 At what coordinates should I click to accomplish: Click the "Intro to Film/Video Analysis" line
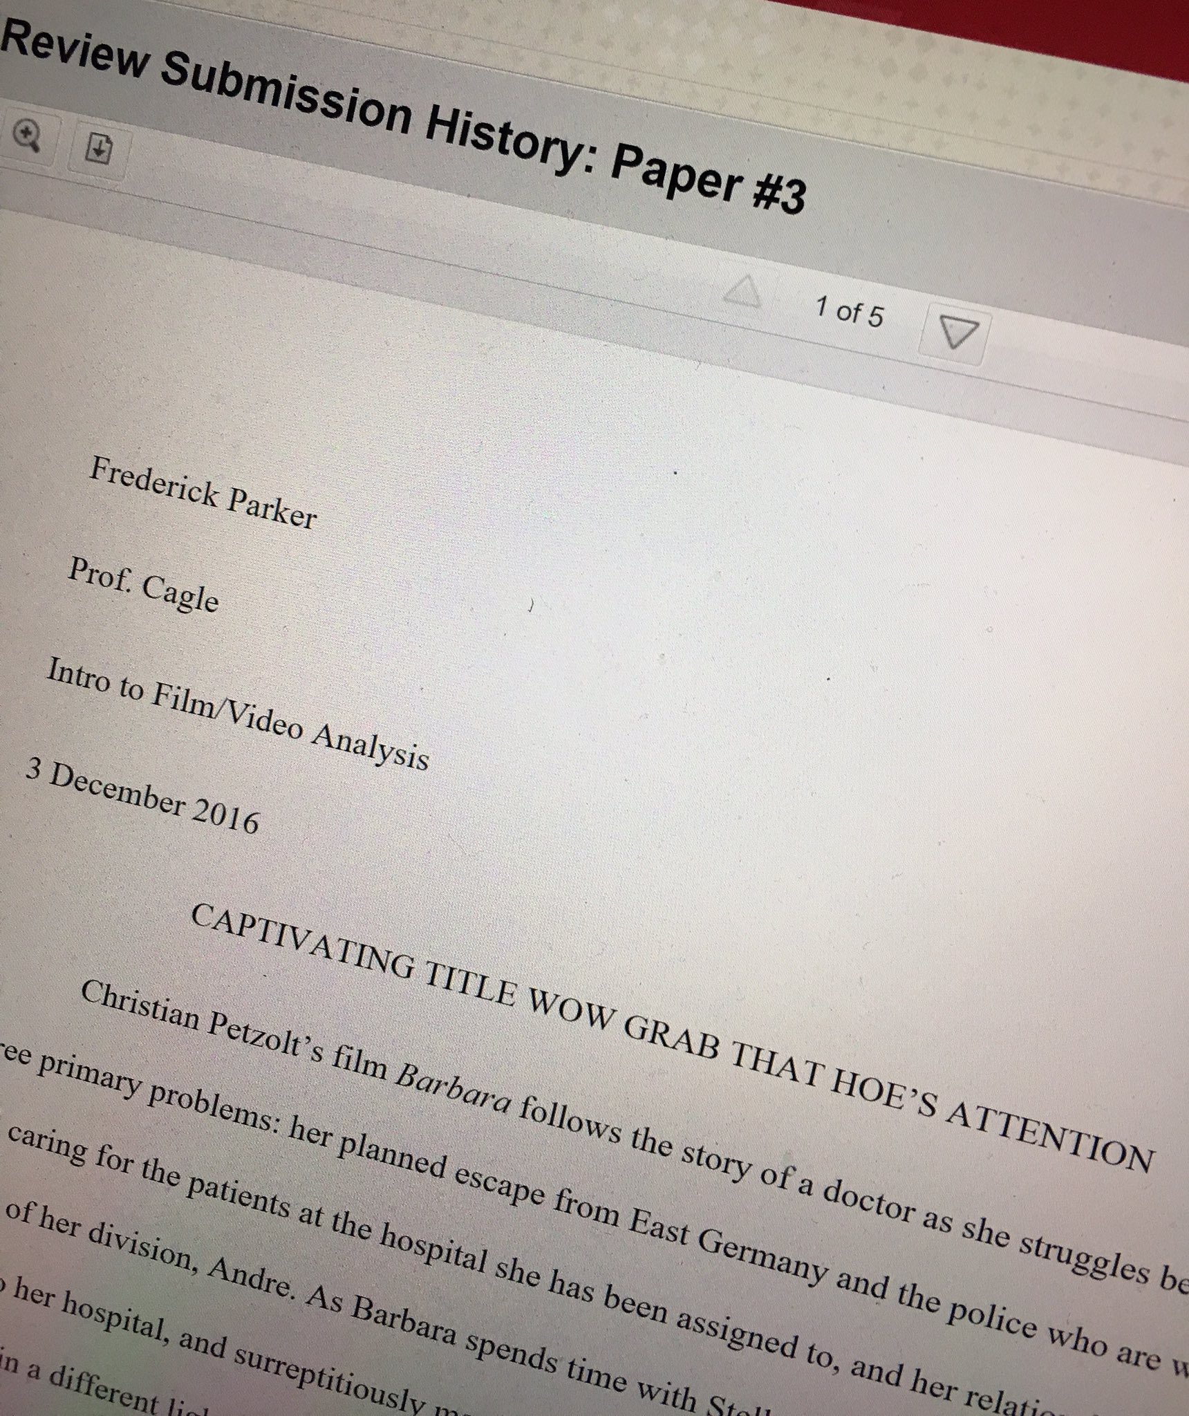point(237,714)
